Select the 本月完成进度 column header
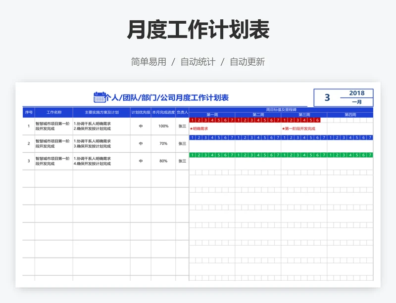 click(x=163, y=113)
